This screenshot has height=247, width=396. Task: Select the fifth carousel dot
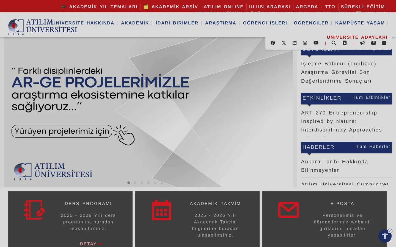[155, 183]
